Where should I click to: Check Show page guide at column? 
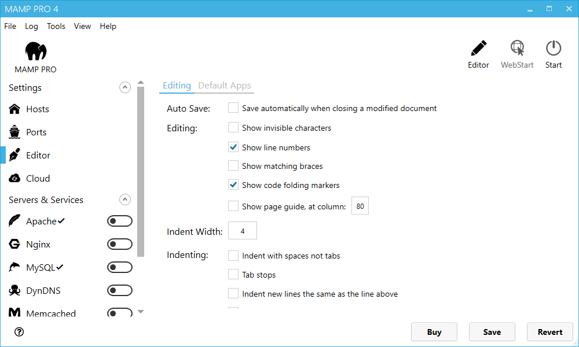[x=233, y=206]
